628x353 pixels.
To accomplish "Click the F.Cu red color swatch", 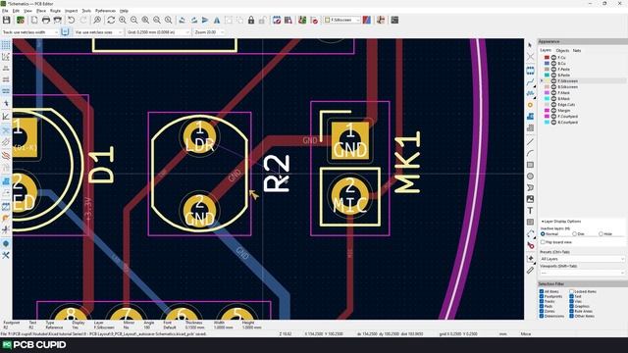I will click(547, 58).
